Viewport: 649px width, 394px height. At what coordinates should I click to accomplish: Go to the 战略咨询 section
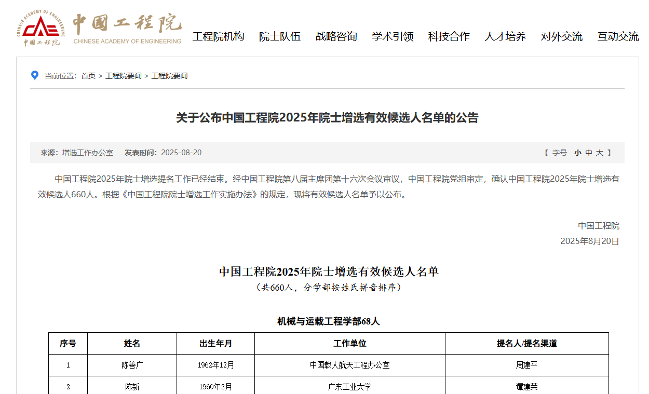pyautogui.click(x=336, y=36)
